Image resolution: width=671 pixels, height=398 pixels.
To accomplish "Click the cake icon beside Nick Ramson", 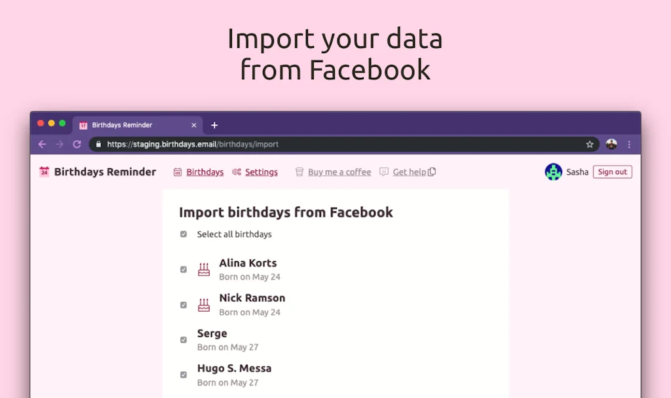I will coord(203,304).
